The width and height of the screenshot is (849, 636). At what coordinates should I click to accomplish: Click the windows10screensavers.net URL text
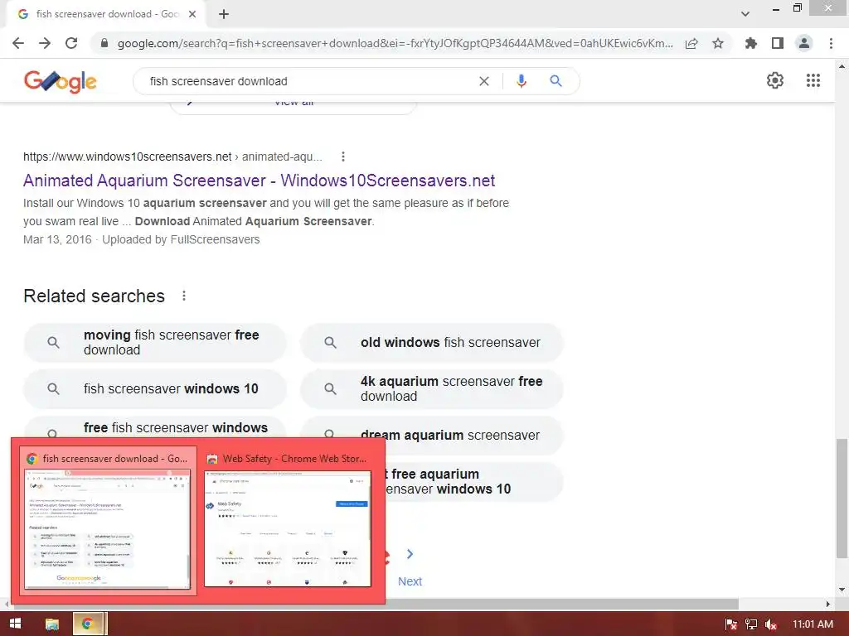pos(127,157)
